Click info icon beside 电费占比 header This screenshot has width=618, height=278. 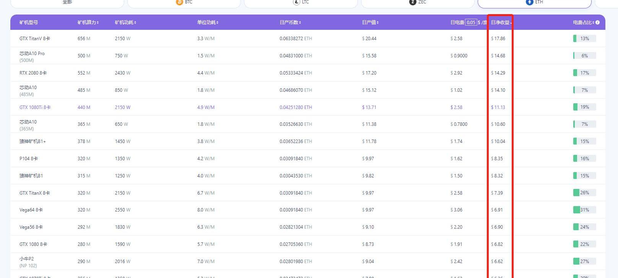(598, 23)
